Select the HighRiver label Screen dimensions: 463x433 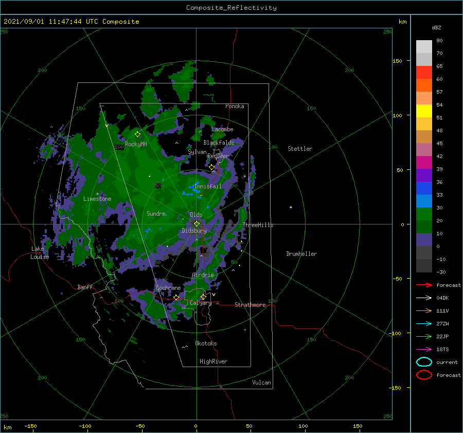(x=213, y=361)
